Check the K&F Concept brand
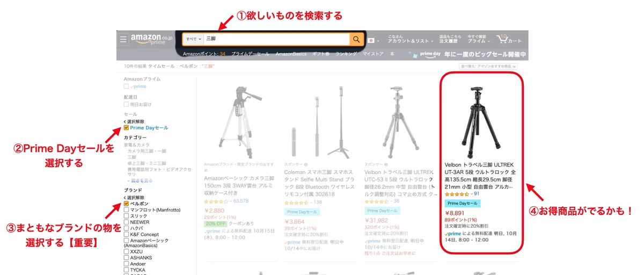The height and width of the screenshot is (275, 644). click(x=126, y=235)
